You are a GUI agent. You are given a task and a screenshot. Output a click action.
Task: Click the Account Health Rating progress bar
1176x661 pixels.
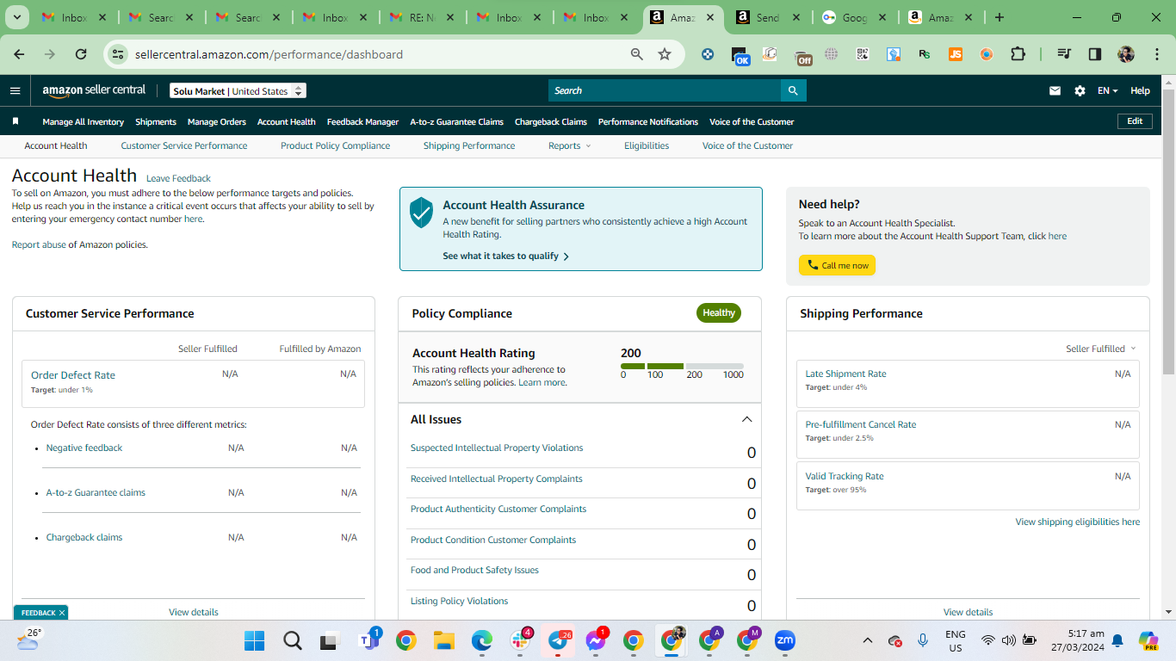click(x=682, y=367)
